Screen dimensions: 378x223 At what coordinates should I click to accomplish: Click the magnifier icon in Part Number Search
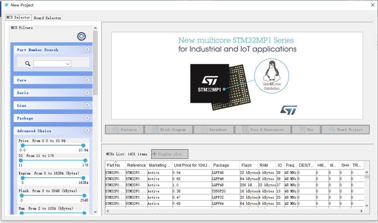(x=28, y=63)
